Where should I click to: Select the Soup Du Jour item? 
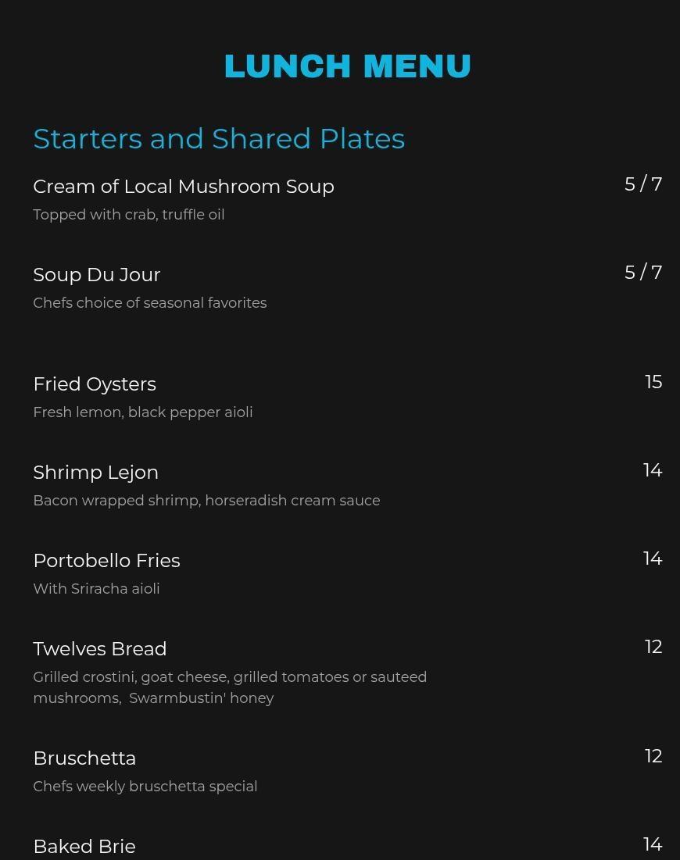pyautogui.click(x=97, y=275)
